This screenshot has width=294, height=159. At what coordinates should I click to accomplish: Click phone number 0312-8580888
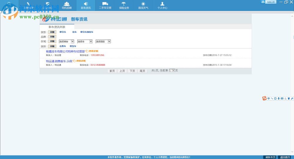(98, 65)
